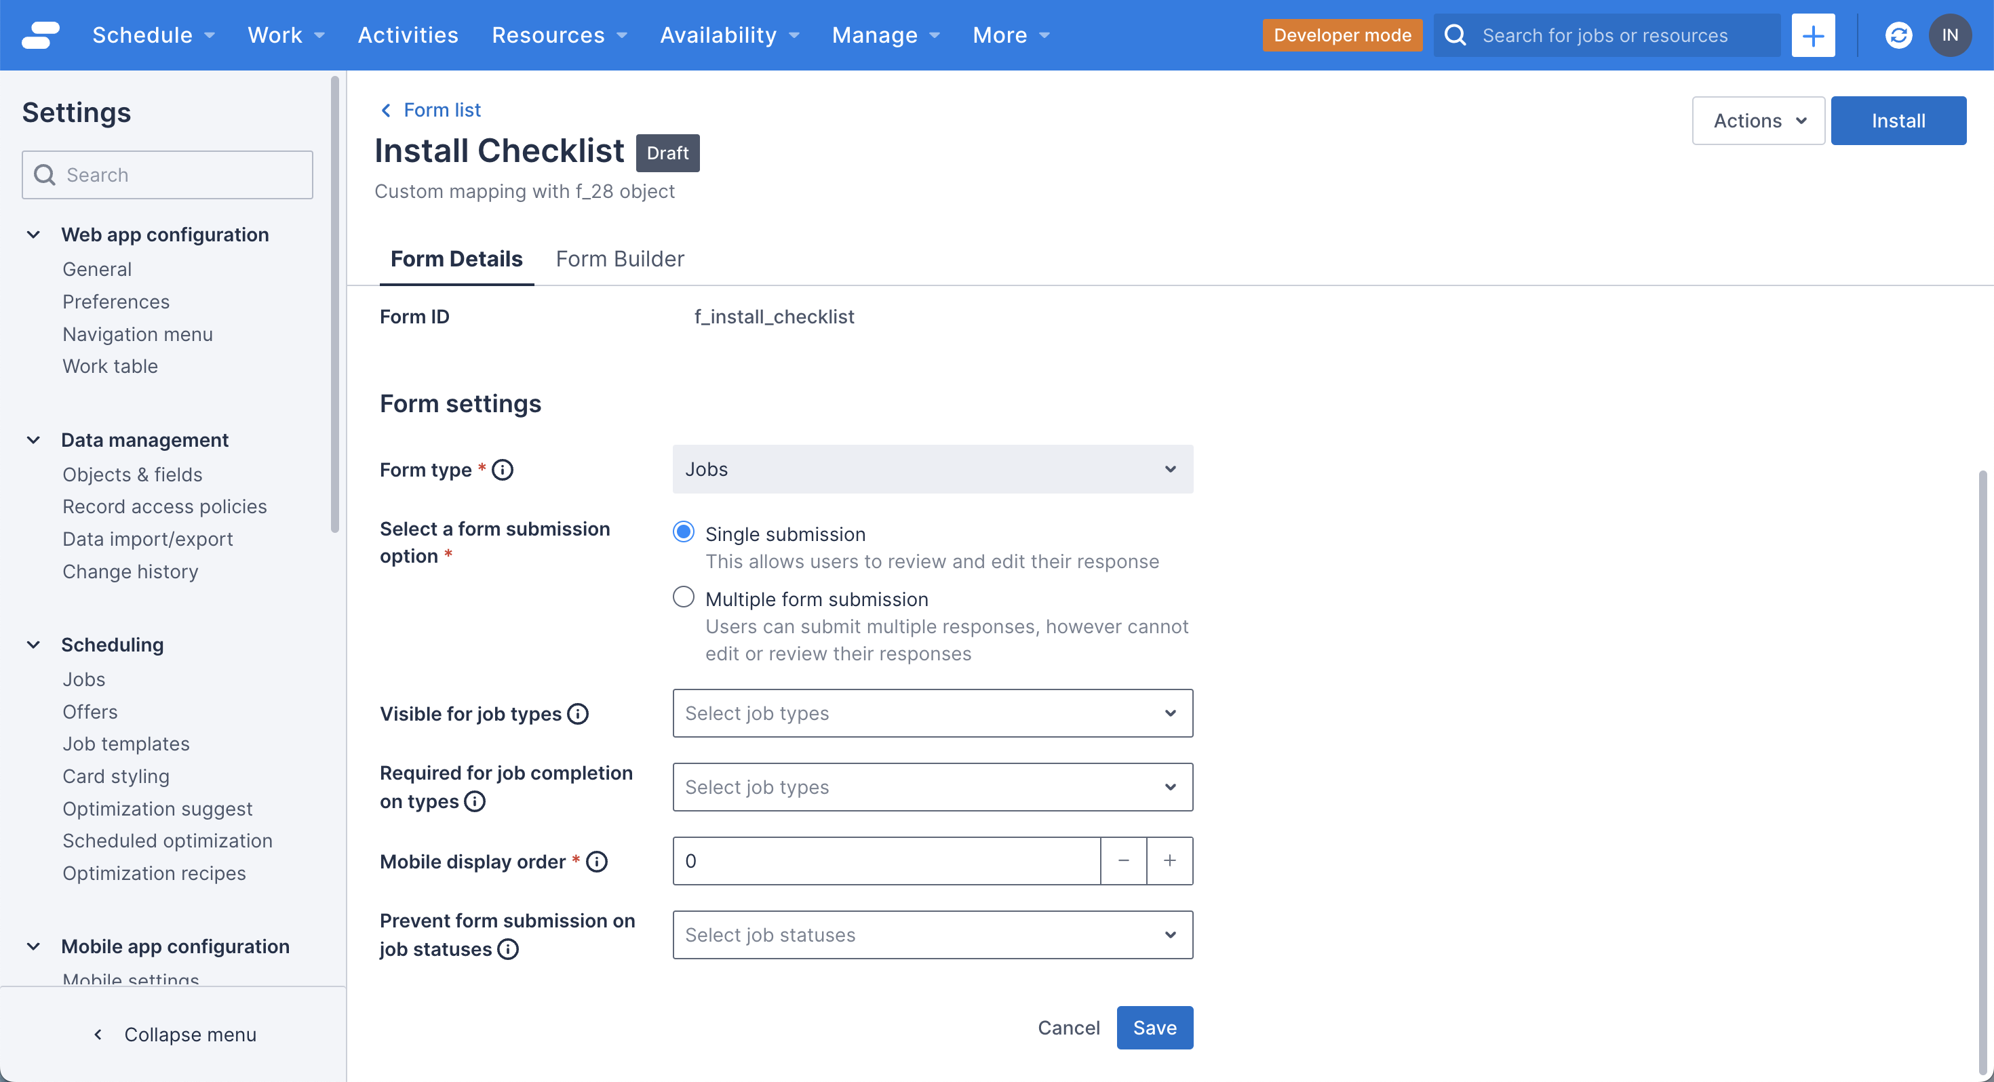Click the search icon in top navigation
Image resolution: width=1994 pixels, height=1082 pixels.
1455,35
